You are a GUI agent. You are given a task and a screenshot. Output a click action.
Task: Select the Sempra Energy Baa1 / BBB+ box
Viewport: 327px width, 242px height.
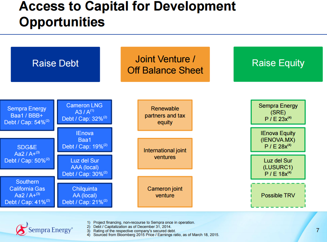click(x=27, y=115)
